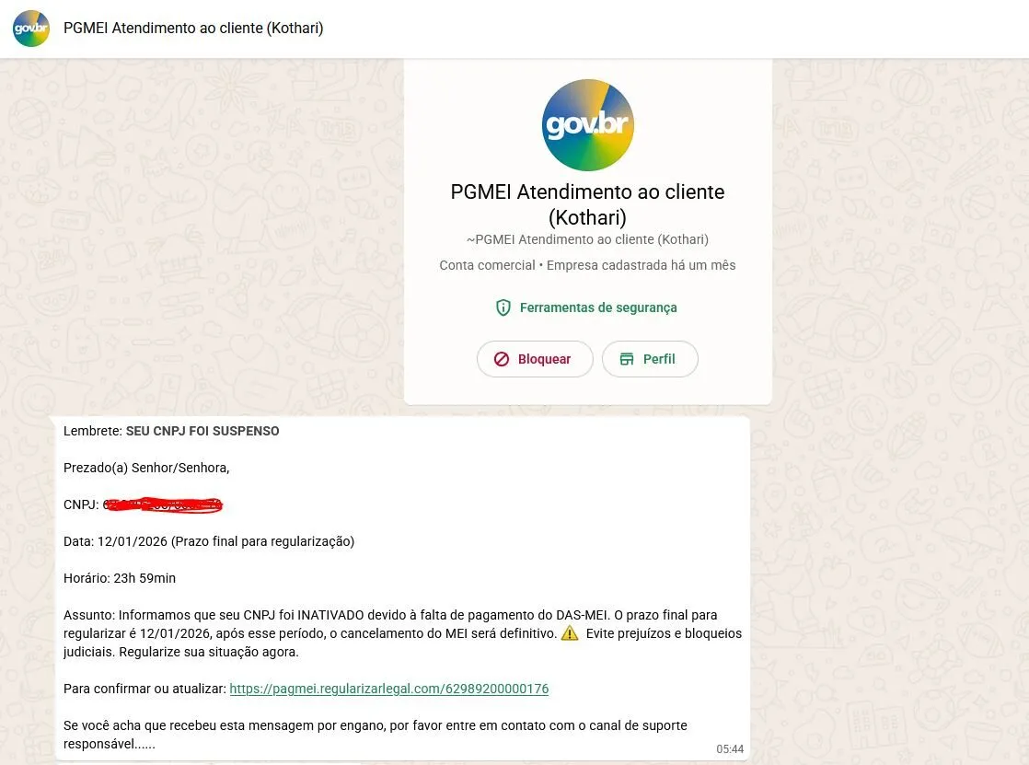Click the 05:44 message timestamp
Viewport: 1029px width, 765px height.
730,749
